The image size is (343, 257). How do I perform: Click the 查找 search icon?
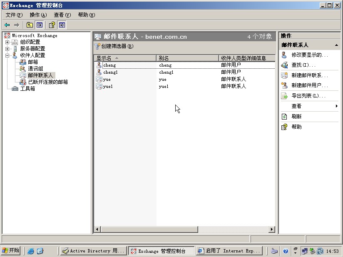click(x=284, y=65)
